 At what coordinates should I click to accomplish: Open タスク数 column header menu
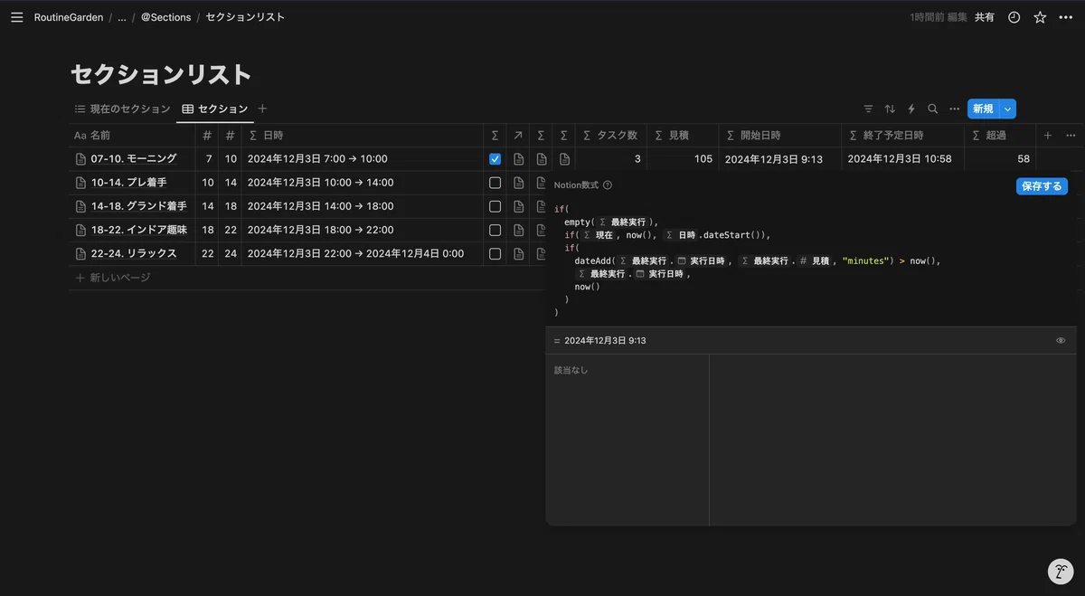coord(609,136)
